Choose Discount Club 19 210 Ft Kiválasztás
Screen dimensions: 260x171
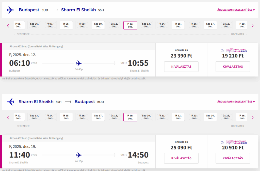coord(233,67)
